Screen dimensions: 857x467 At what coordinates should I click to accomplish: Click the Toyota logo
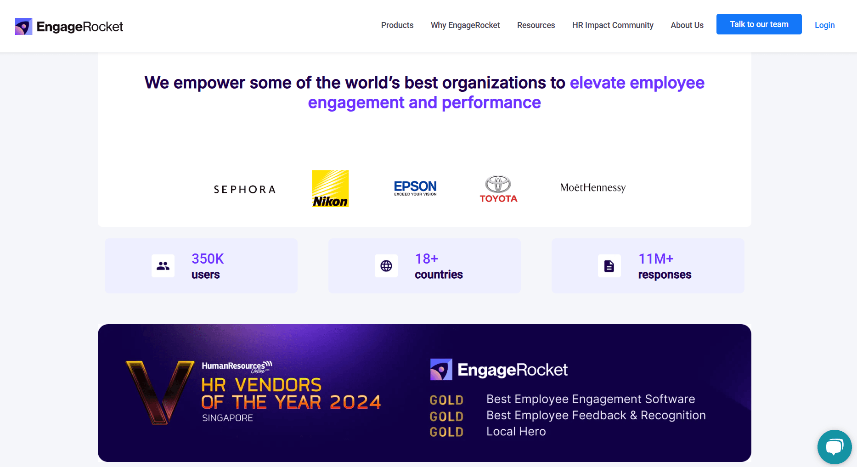[498, 189]
